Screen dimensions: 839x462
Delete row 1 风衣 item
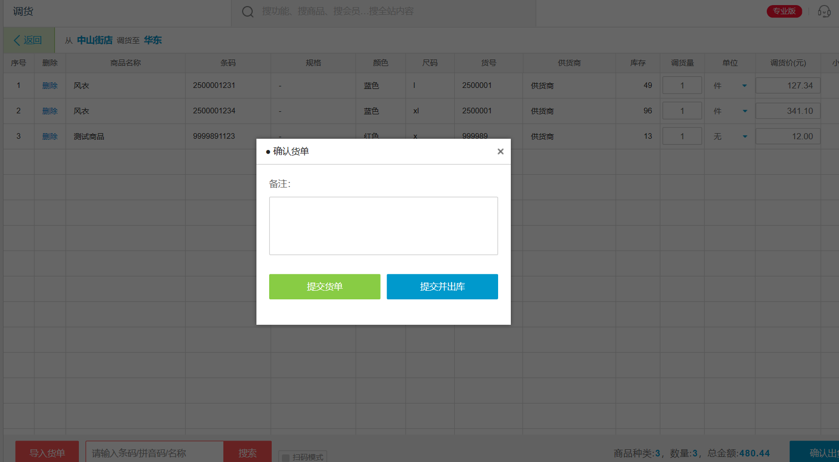50,85
